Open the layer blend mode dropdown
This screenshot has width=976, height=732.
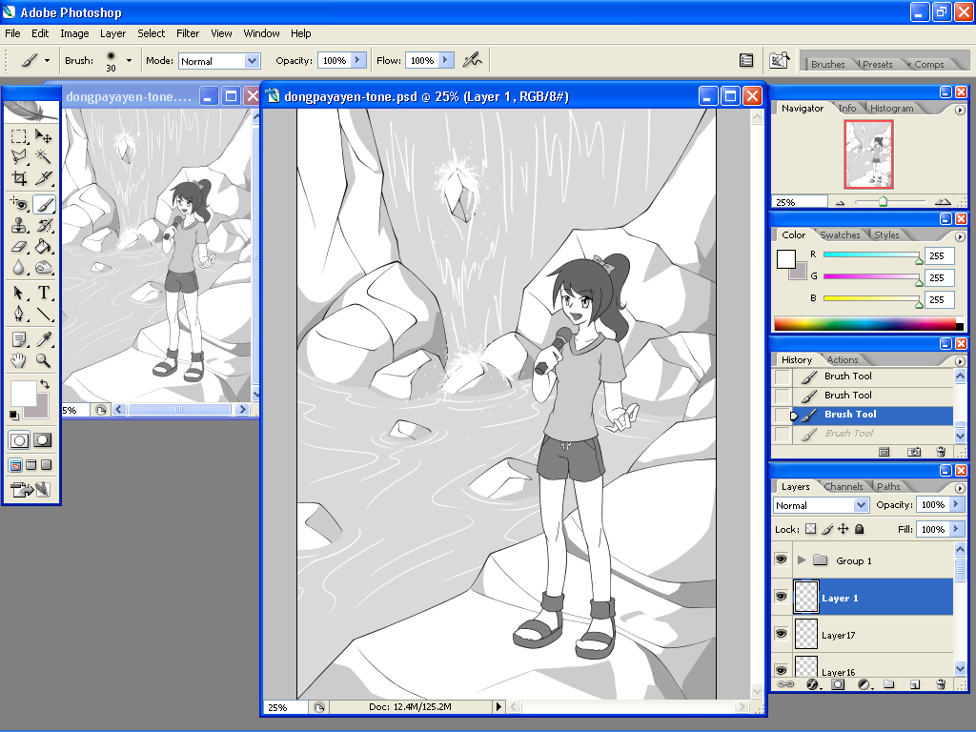click(822, 505)
